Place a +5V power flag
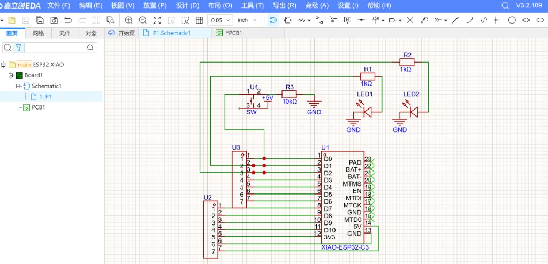548x264 pixels. (x=376, y=20)
